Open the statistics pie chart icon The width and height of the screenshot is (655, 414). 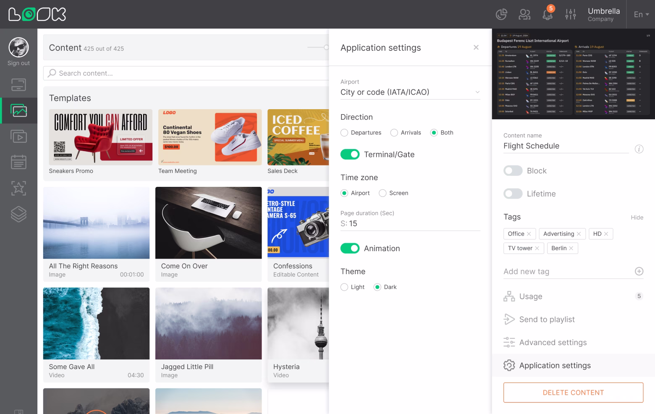[x=501, y=14]
